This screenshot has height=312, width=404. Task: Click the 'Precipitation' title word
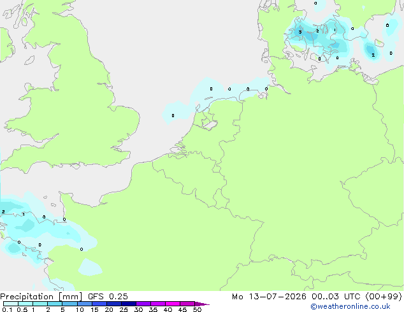(x=27, y=297)
